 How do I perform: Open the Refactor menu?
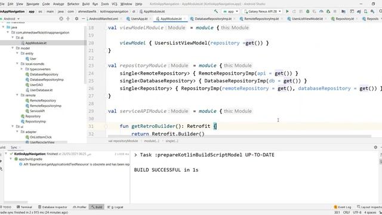(x=73, y=4)
